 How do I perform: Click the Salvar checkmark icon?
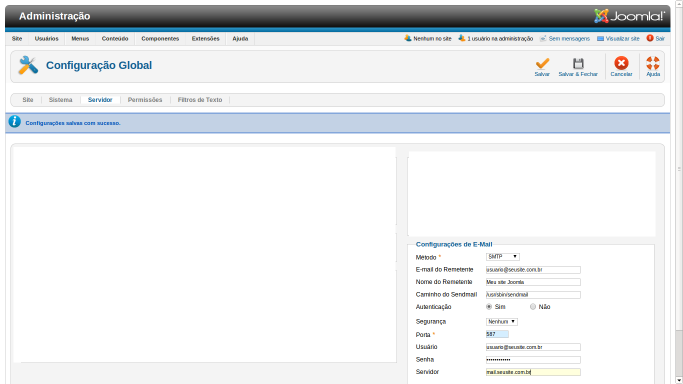click(542, 63)
